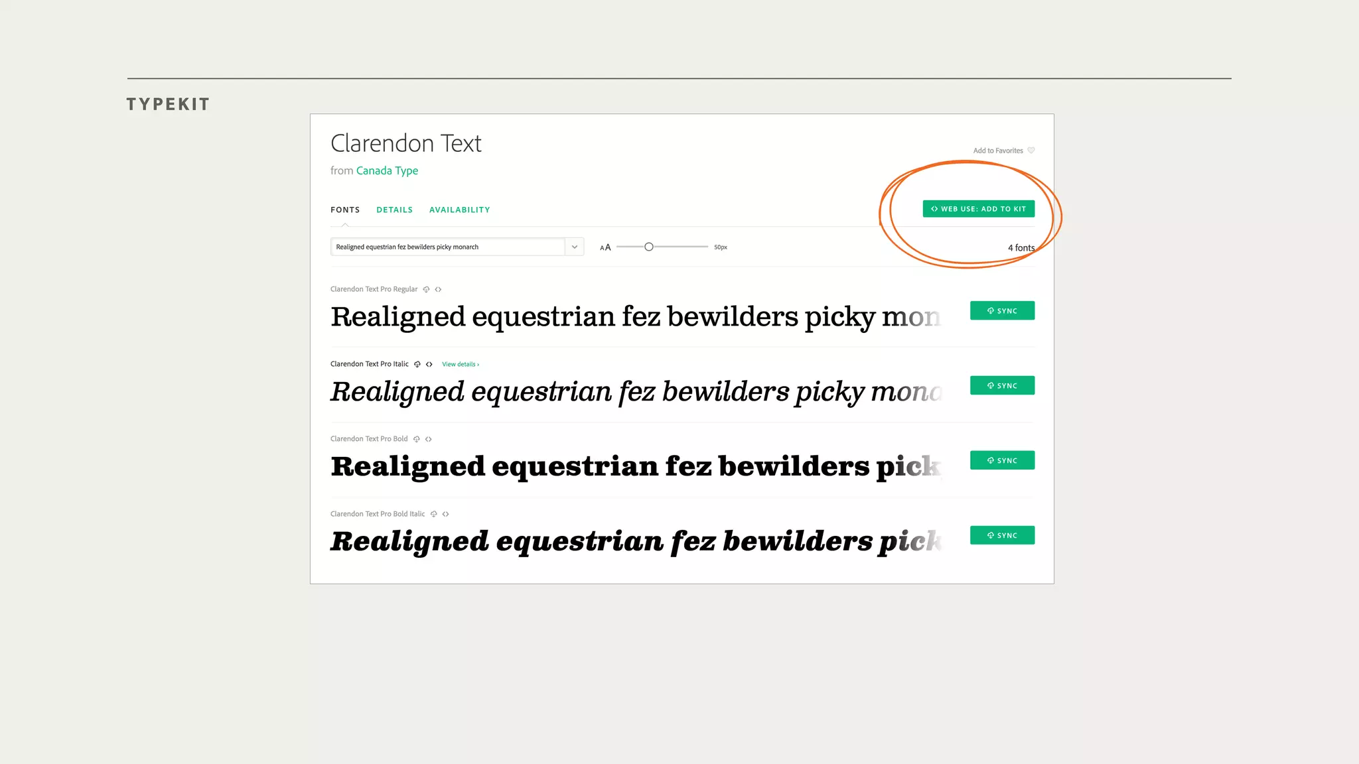Open the Canada Type foundry link
The height and width of the screenshot is (764, 1359).
387,170
